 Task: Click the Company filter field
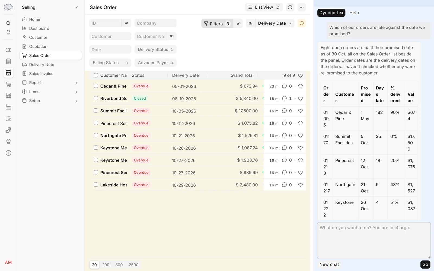[155, 23]
